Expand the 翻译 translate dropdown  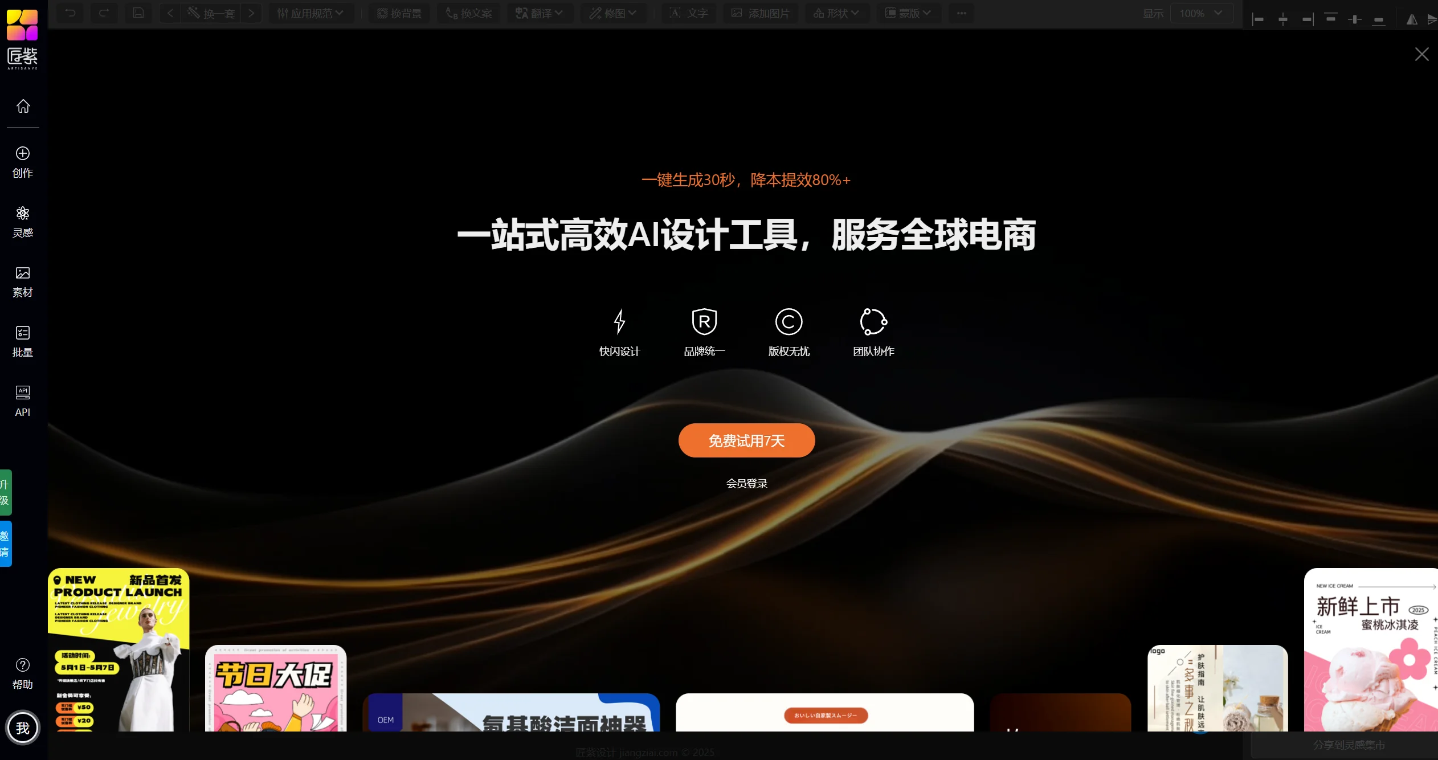click(539, 13)
